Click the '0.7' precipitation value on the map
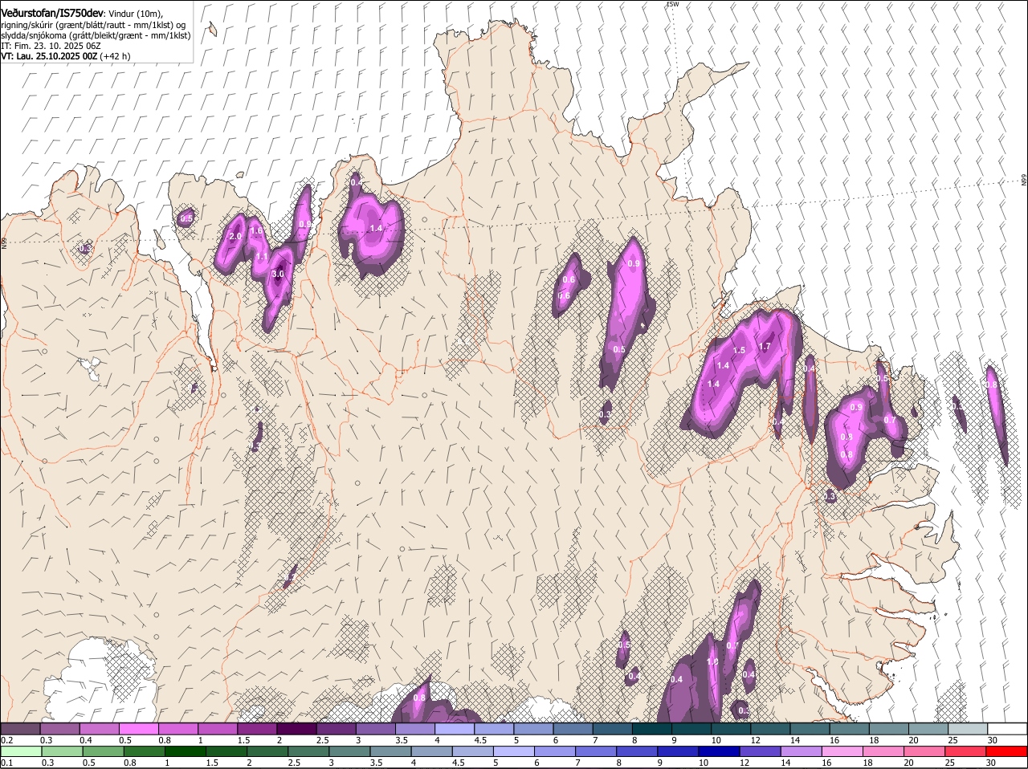 [890, 420]
